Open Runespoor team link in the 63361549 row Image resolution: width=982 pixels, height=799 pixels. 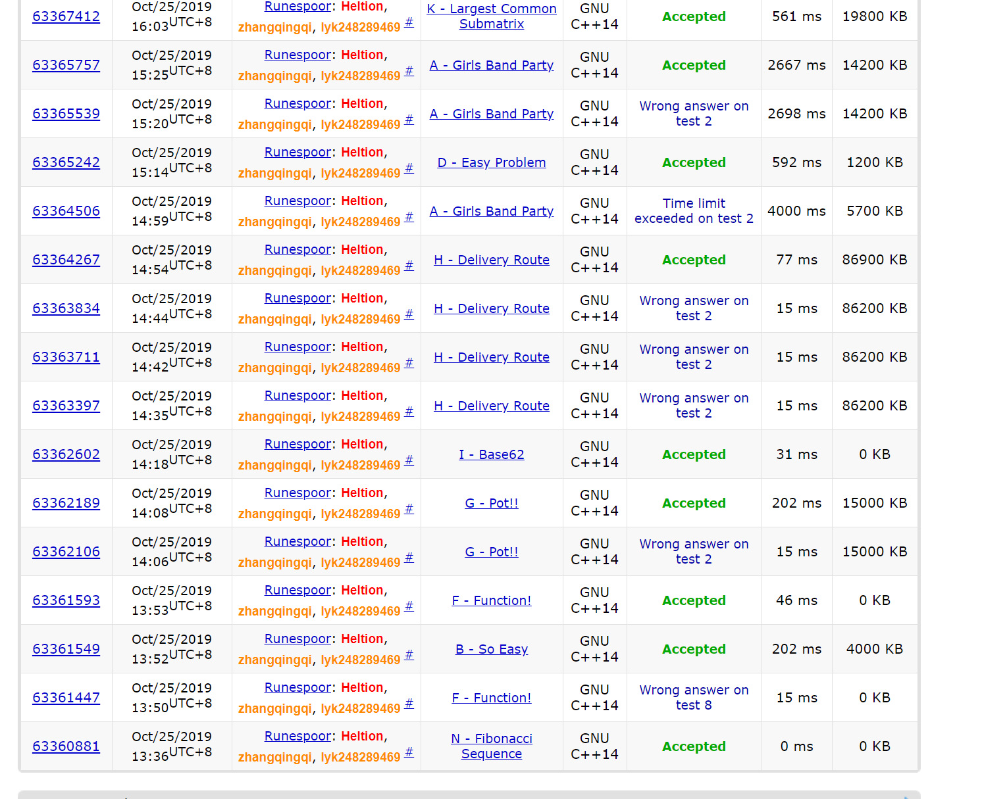297,639
